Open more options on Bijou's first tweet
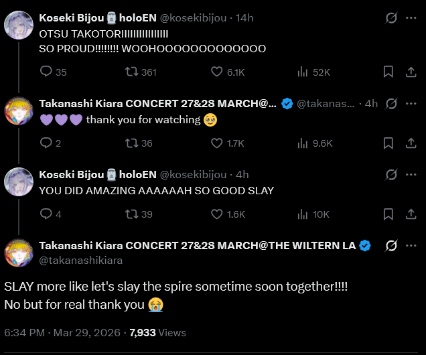426x355 pixels. [411, 17]
